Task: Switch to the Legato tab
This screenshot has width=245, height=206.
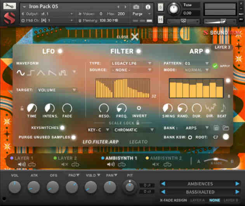Action: 138,142
